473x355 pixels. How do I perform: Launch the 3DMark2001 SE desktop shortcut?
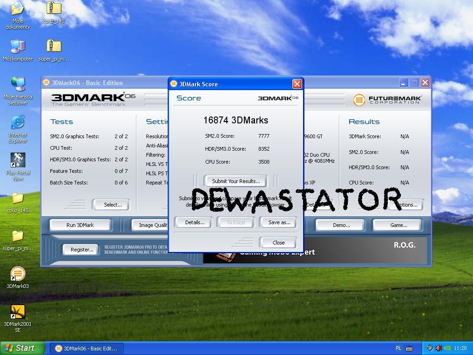click(18, 318)
